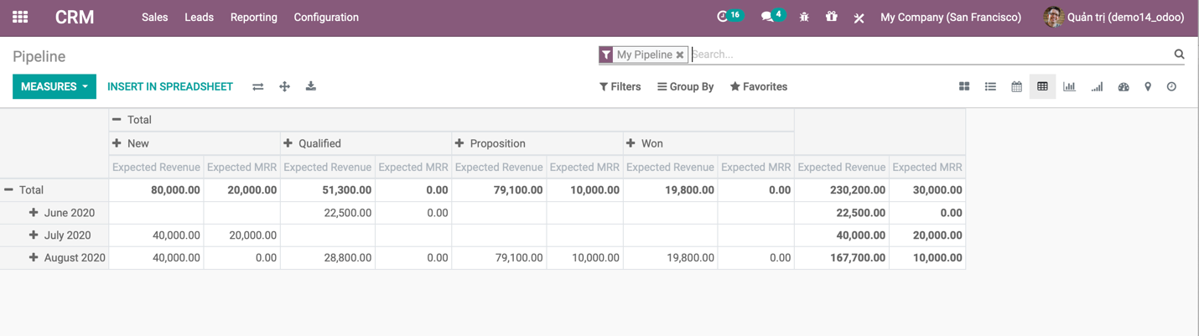1199x336 pixels.
Task: Download the pivot table as file
Action: coord(311,87)
